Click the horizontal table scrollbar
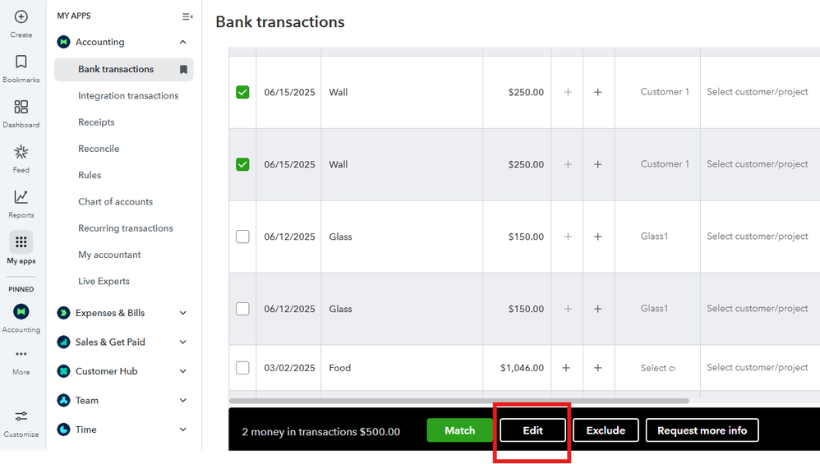The image size is (820, 464). (460, 401)
